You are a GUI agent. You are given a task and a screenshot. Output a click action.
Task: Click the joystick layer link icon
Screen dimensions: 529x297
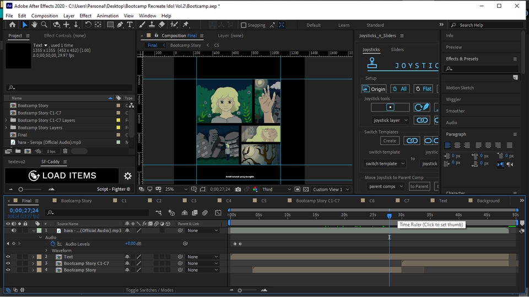(x=422, y=120)
